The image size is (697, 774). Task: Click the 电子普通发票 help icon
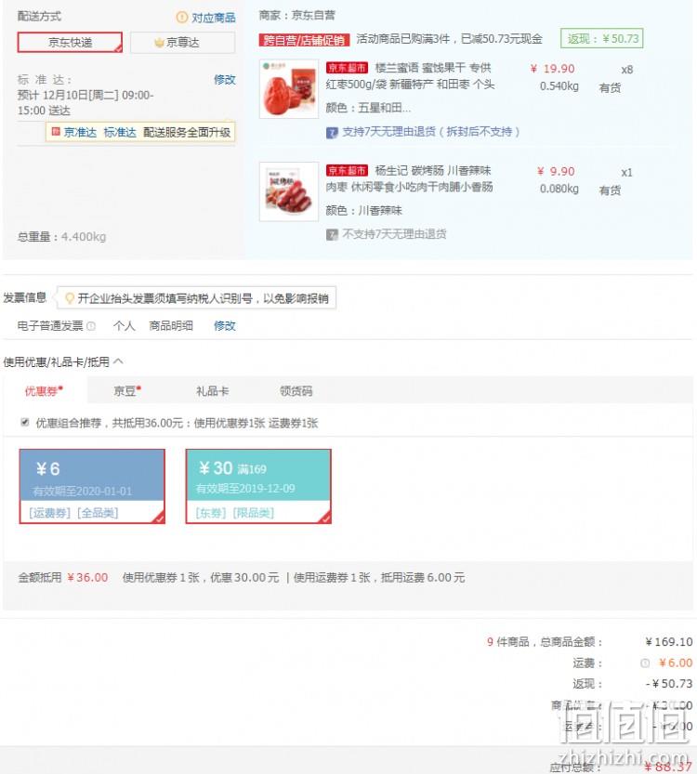pyautogui.click(x=91, y=326)
